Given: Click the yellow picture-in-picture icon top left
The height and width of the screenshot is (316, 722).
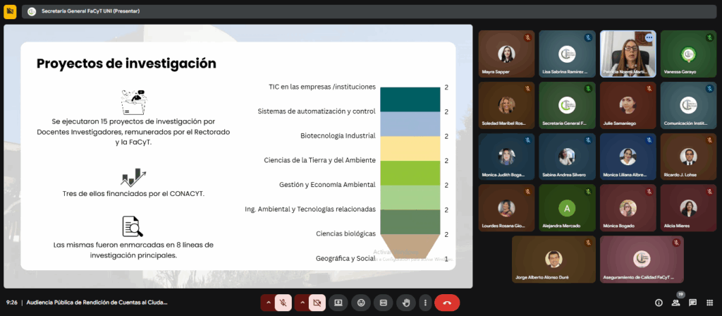Looking at the screenshot, I should click(10, 11).
